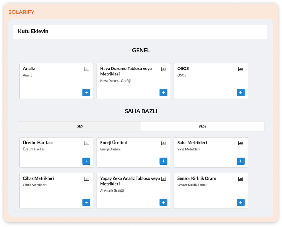Image resolution: width=282 pixels, height=227 pixels.
Task: Click the chart icon on Yapay Zeka Analiz card
Action: click(163, 179)
